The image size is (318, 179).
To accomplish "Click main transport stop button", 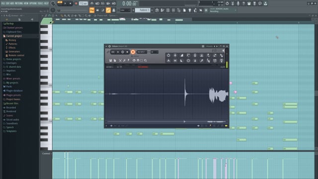I will [70, 3].
